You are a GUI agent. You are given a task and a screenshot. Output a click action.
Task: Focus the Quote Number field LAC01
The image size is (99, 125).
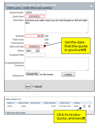pos(36,12)
